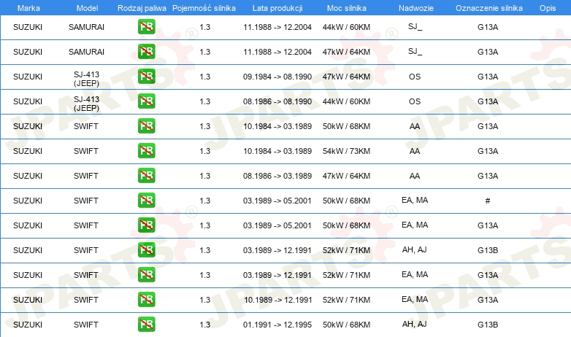Click the Model column header
The height and width of the screenshot is (337, 571).
click(87, 8)
